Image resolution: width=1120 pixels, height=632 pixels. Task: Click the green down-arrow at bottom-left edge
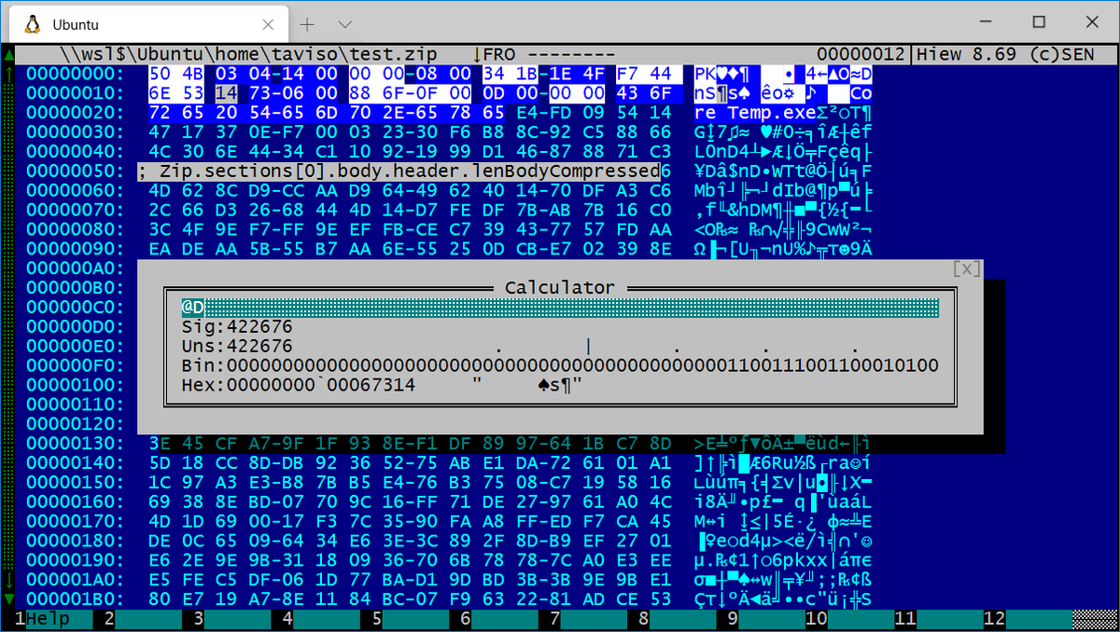click(9, 600)
